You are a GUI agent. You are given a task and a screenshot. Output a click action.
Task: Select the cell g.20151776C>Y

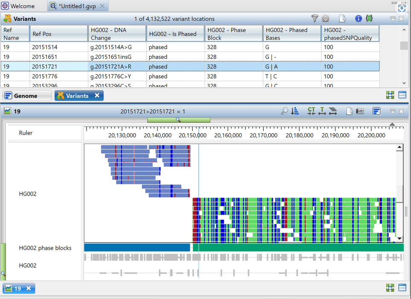[x=117, y=76]
